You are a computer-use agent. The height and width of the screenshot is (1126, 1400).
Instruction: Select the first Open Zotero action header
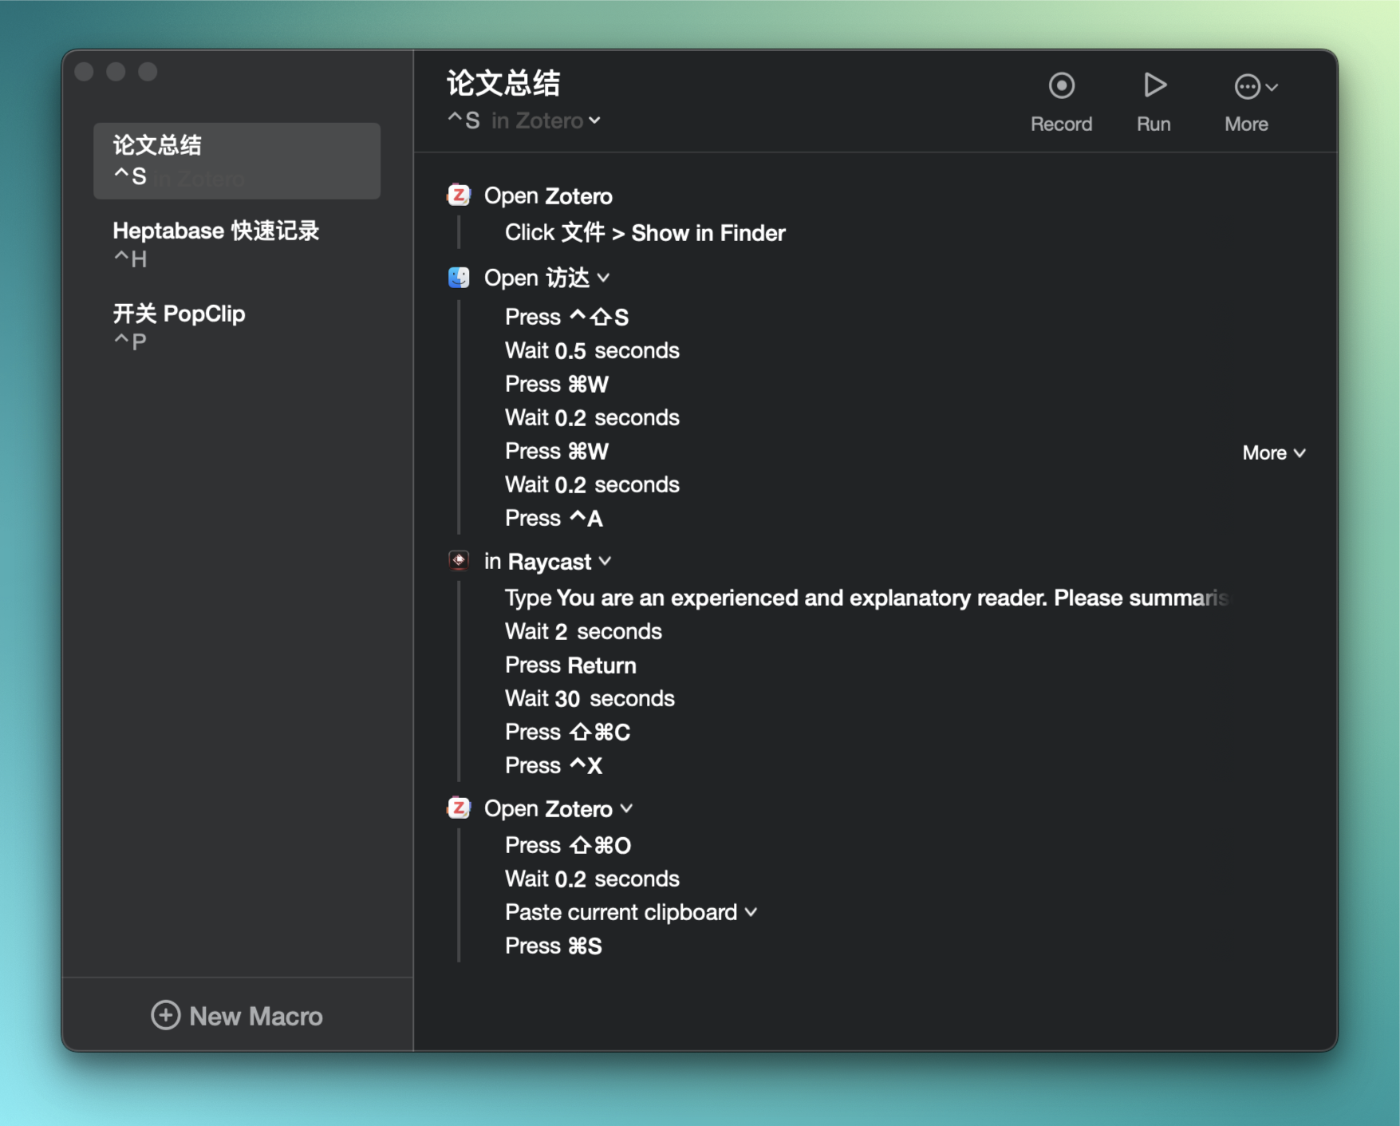(x=548, y=196)
